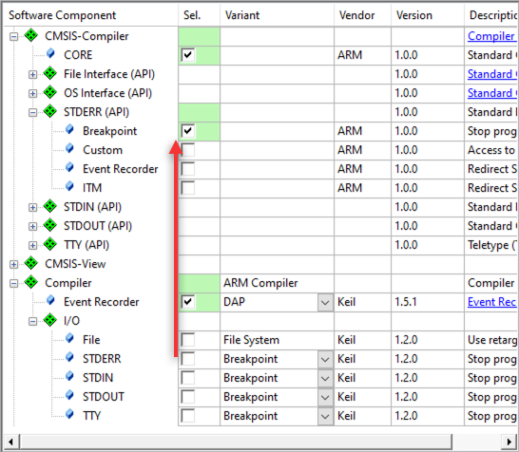Image resolution: width=519 pixels, height=452 pixels.
Task: Check the File System I/O File checkbox
Action: (x=188, y=340)
